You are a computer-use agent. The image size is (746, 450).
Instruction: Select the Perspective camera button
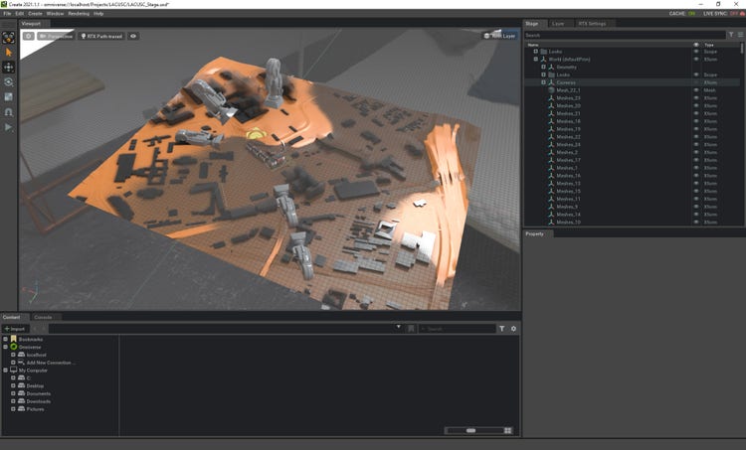click(x=57, y=36)
